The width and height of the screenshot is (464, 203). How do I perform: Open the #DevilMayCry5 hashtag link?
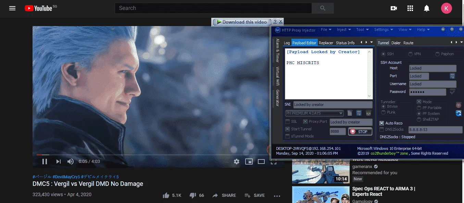click(66, 177)
